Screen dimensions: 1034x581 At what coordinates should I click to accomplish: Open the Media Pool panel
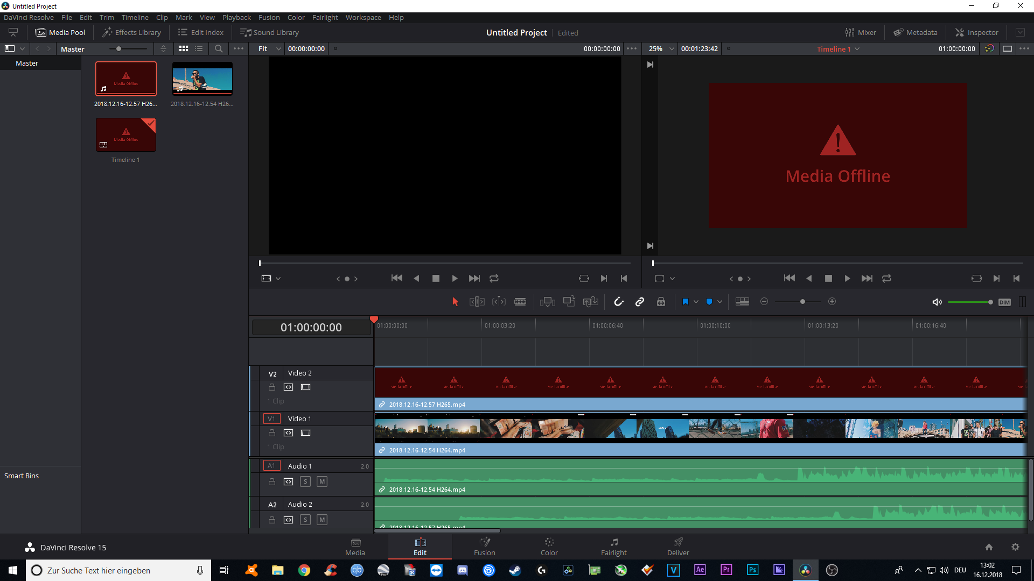[x=60, y=32]
